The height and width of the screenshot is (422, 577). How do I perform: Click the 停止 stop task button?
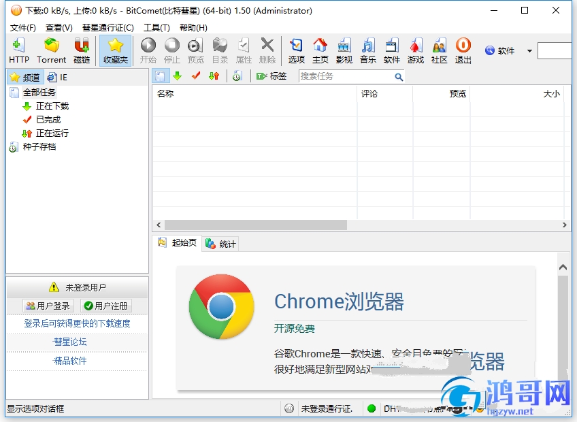(172, 51)
